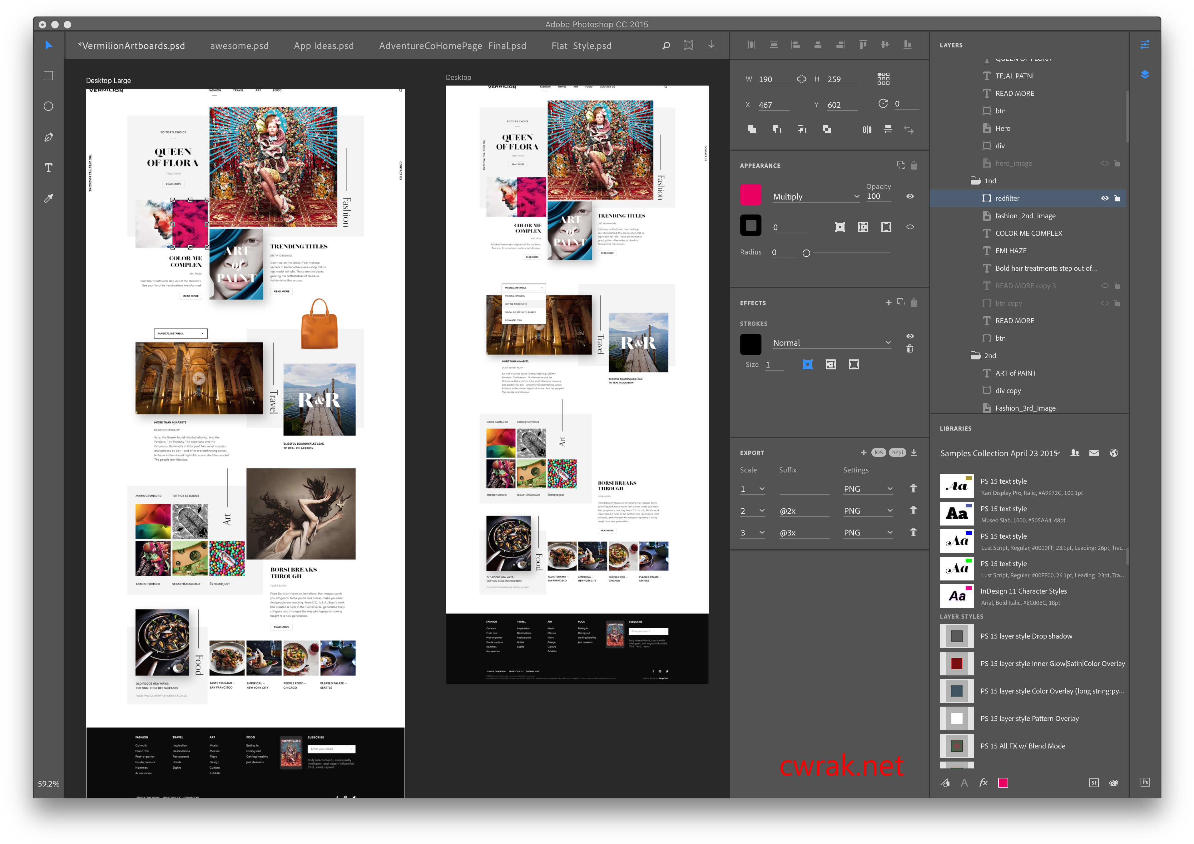Switch to the Flat_Style.psd tab
The height and width of the screenshot is (844, 1194).
coord(581,46)
